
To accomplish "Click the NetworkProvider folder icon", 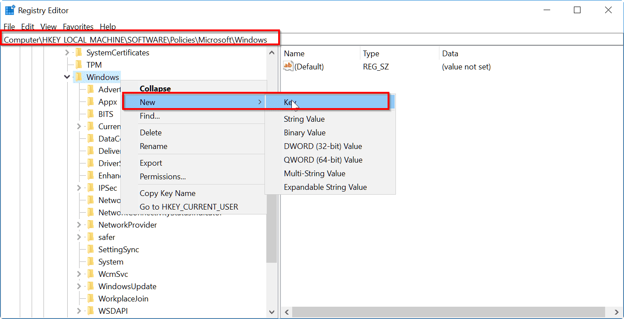I will (x=91, y=225).
